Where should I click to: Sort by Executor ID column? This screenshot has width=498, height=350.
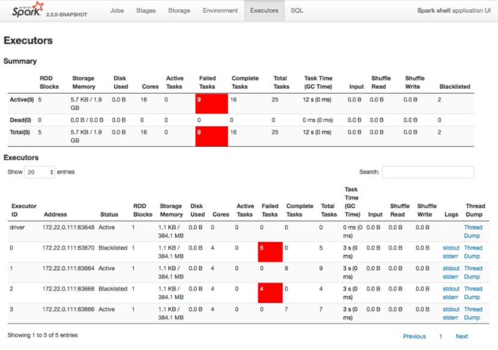[24, 210]
